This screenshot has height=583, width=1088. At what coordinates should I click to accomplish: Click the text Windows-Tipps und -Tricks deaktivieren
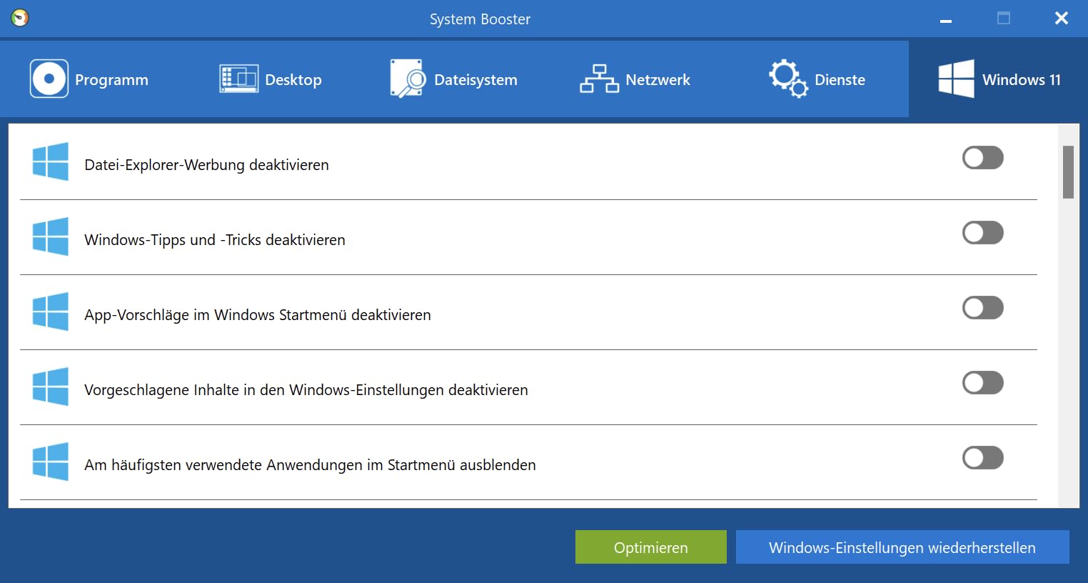tap(215, 240)
